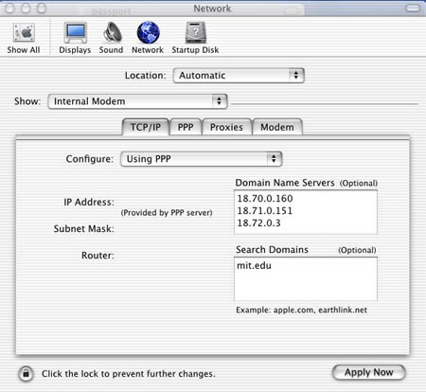Viewport: 426px width, 392px height.
Task: Open the Startup Disk icon
Action: pos(196,32)
